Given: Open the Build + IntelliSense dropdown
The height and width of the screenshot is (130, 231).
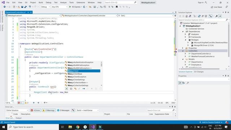Looking at the screenshot, I should click(x=87, y=110).
